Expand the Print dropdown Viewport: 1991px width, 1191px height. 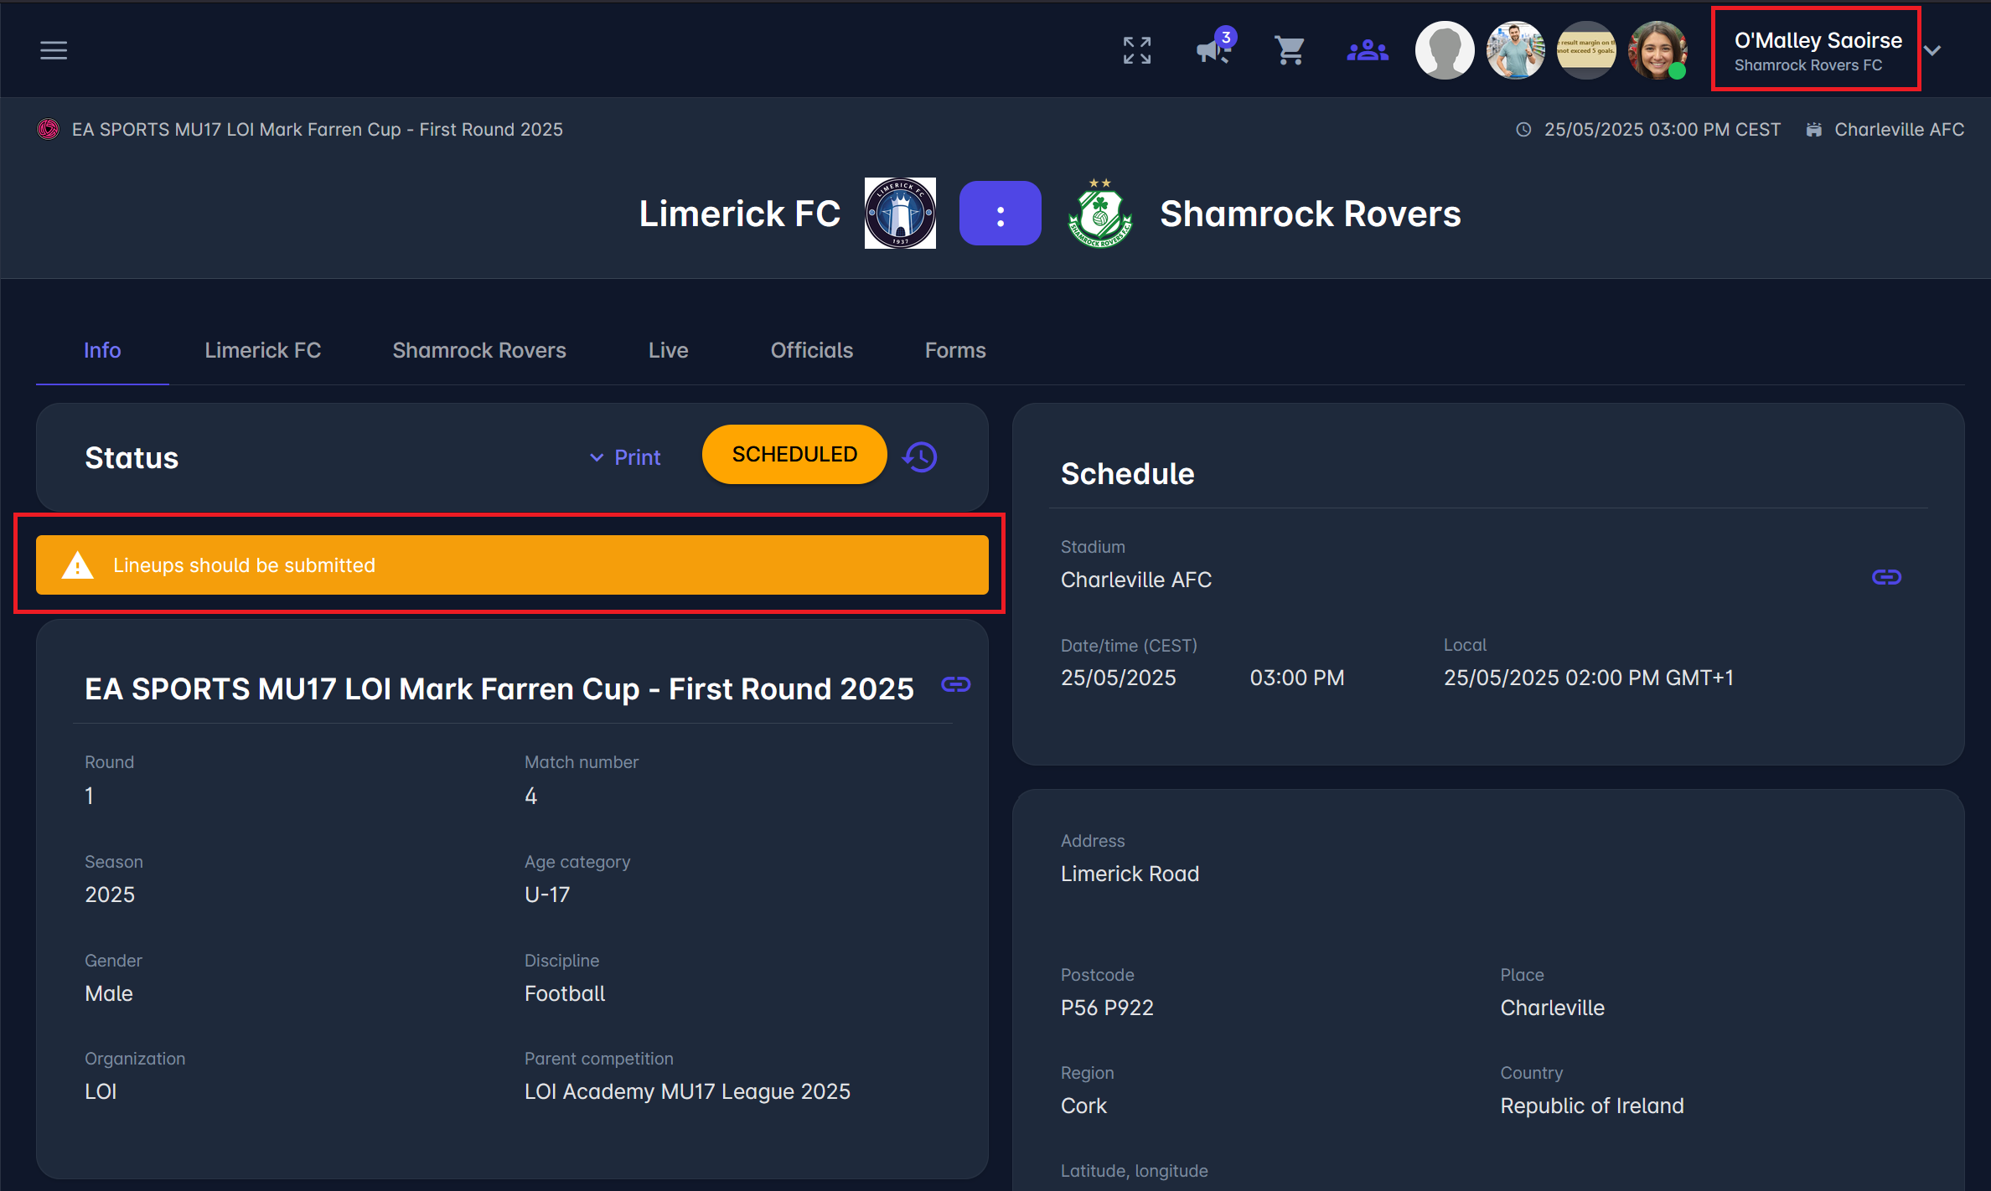pyautogui.click(x=625, y=457)
